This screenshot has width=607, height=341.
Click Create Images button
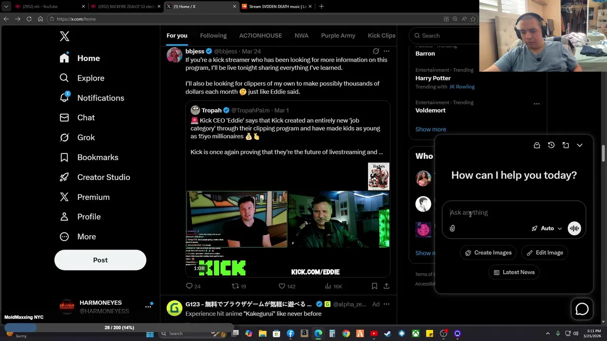(x=488, y=252)
